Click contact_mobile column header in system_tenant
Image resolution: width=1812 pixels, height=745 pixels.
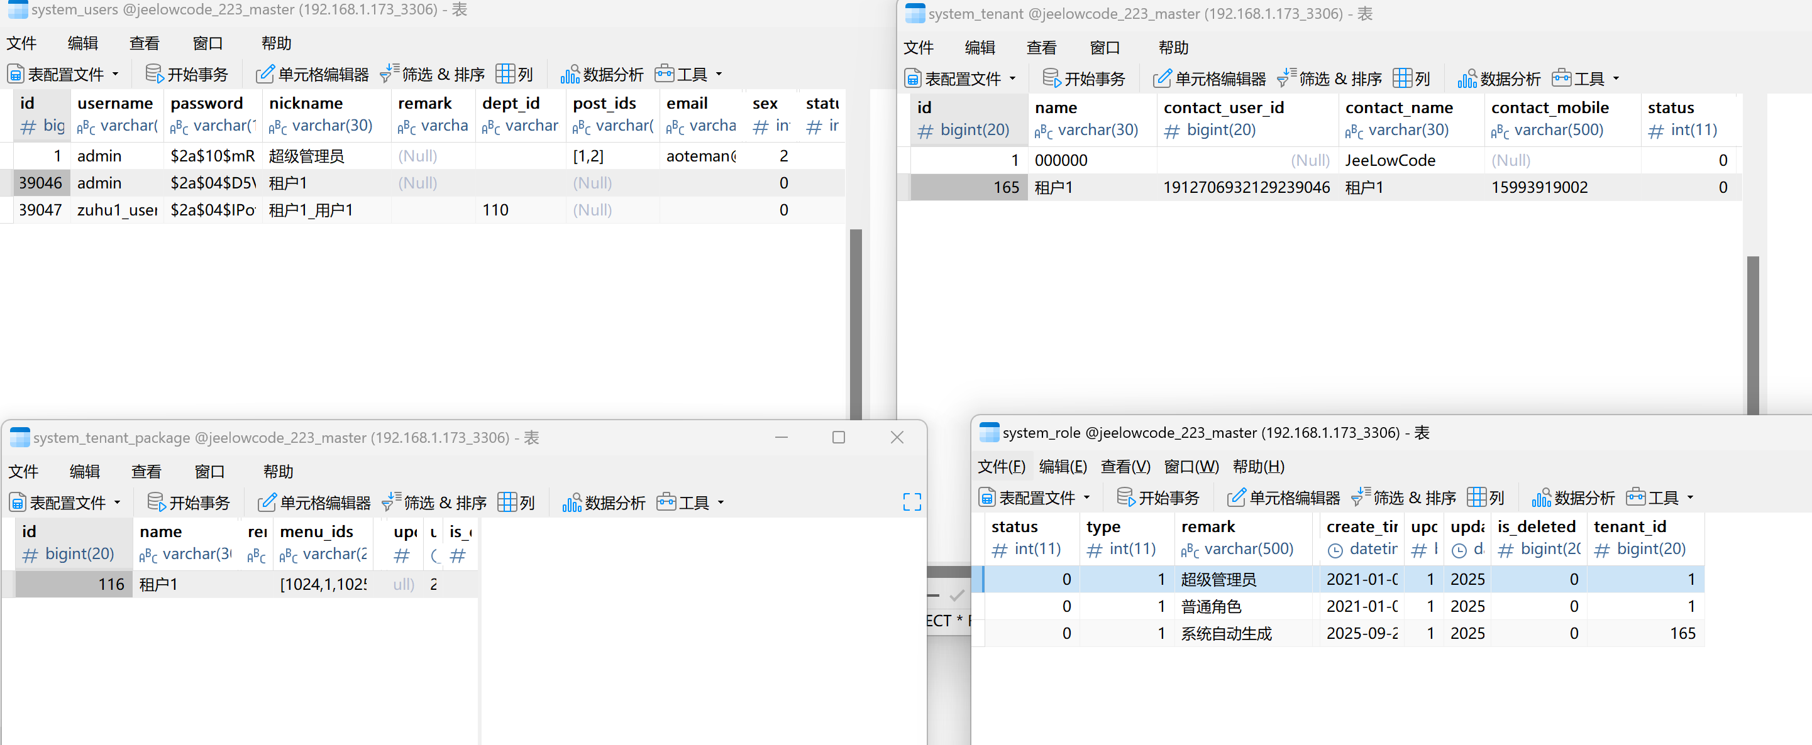tap(1550, 107)
